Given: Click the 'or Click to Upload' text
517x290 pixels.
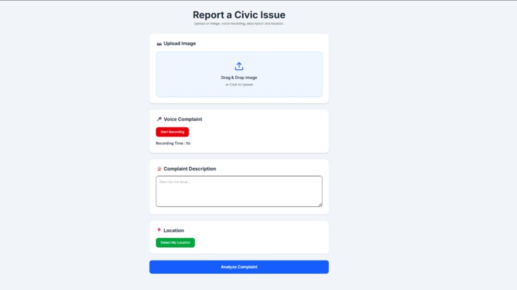Looking at the screenshot, I should [x=239, y=85].
